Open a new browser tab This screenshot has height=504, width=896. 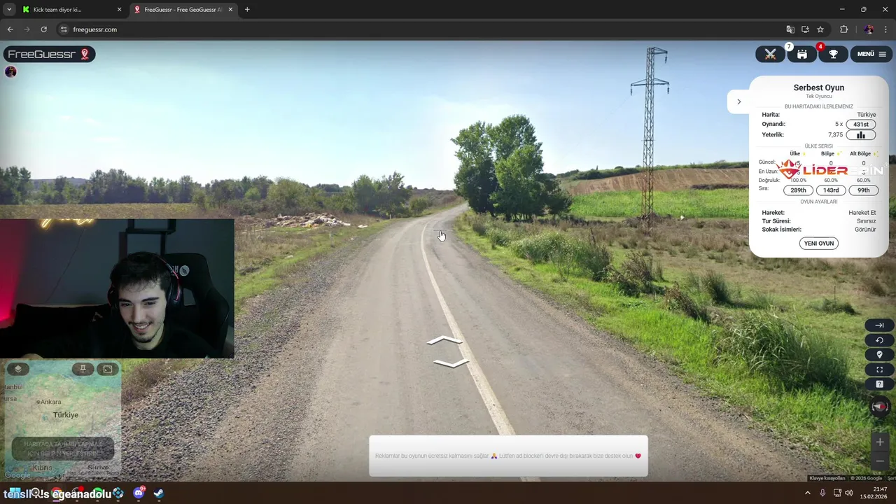pyautogui.click(x=247, y=10)
